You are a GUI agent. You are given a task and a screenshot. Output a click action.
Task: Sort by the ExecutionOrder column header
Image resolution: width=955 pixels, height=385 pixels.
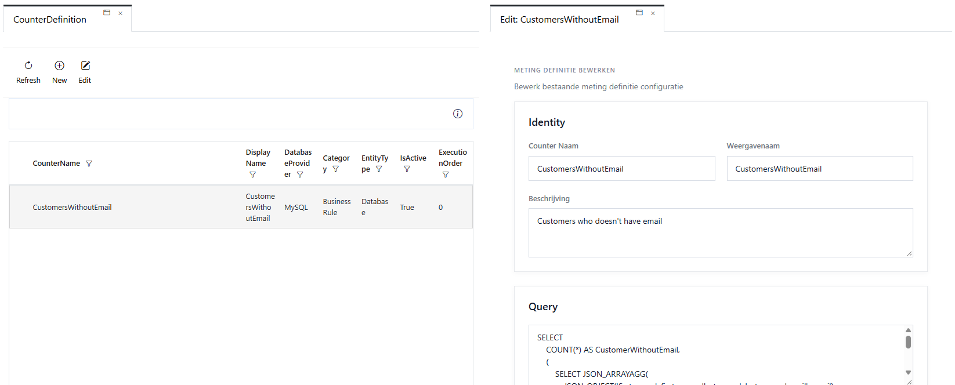453,158
